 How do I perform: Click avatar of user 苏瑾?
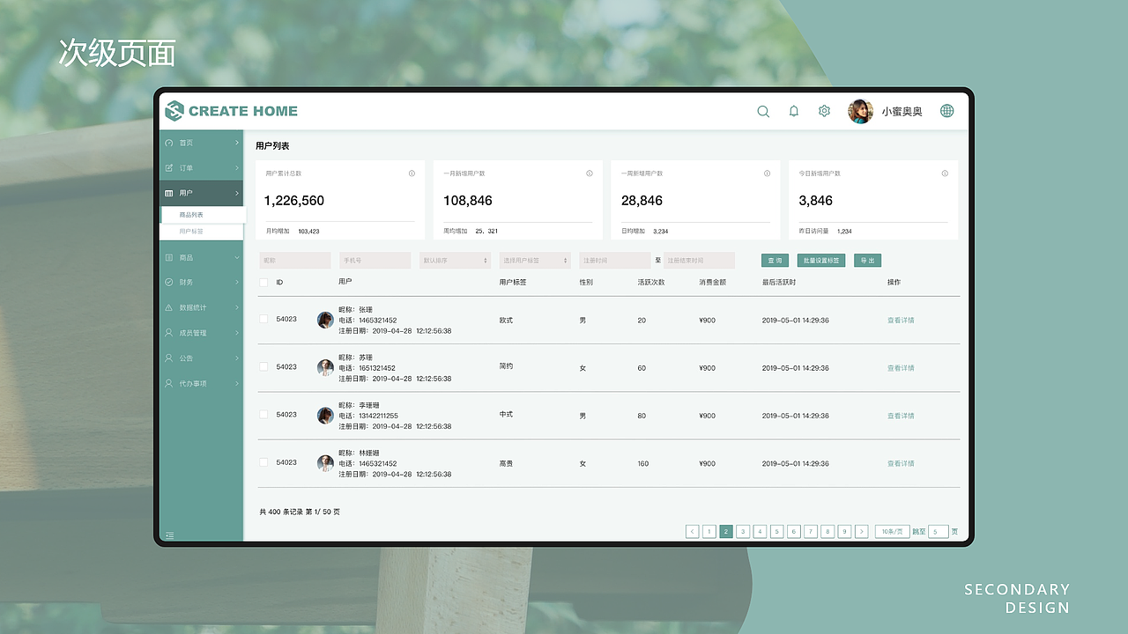[325, 367]
